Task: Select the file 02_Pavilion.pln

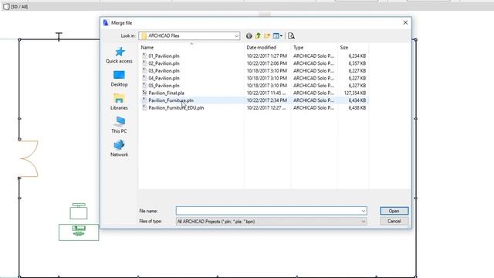Action: click(164, 63)
